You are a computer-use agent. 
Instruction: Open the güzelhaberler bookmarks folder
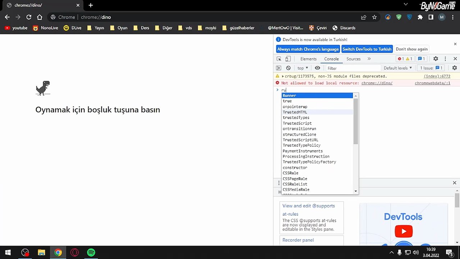238,28
